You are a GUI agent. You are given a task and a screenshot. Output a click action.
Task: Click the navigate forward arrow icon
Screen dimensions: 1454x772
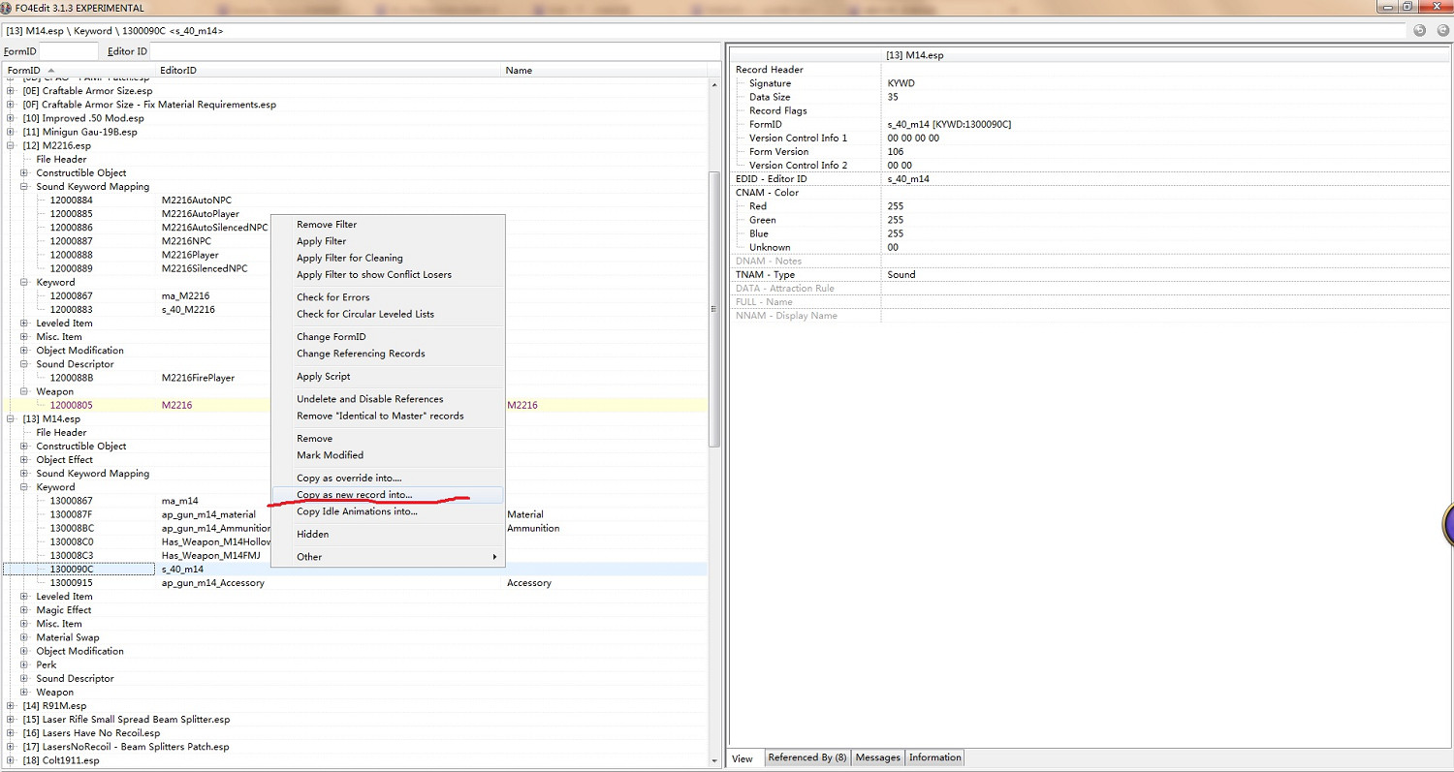click(x=1438, y=30)
